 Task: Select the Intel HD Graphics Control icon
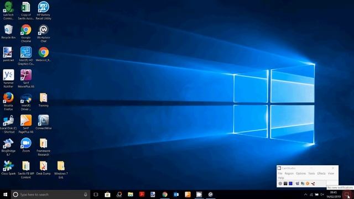tap(26, 56)
